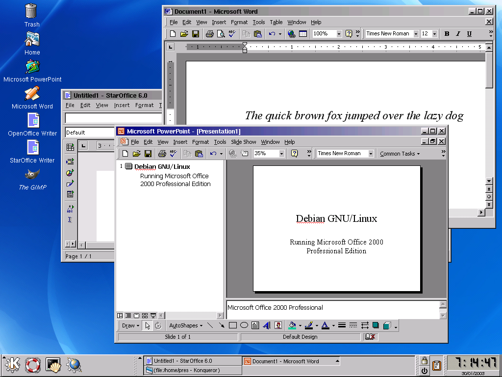Screen dimensions: 502x377
Task: Insert Clip Art from the Drawing toolbar
Action: tap(278, 325)
